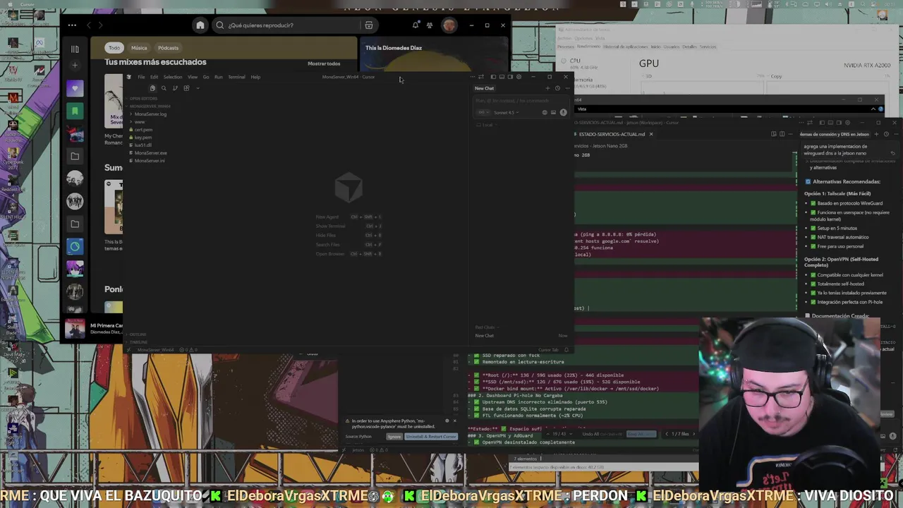Open File menu in MonaServer Cursor window
Image resolution: width=903 pixels, height=508 pixels.
click(141, 77)
